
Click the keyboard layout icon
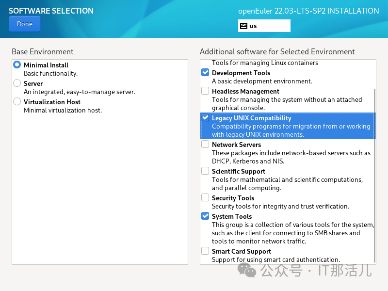243,26
